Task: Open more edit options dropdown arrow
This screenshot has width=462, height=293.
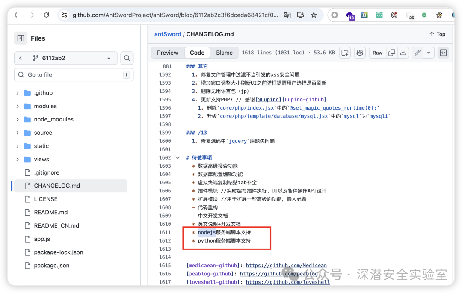Action: tap(429, 53)
